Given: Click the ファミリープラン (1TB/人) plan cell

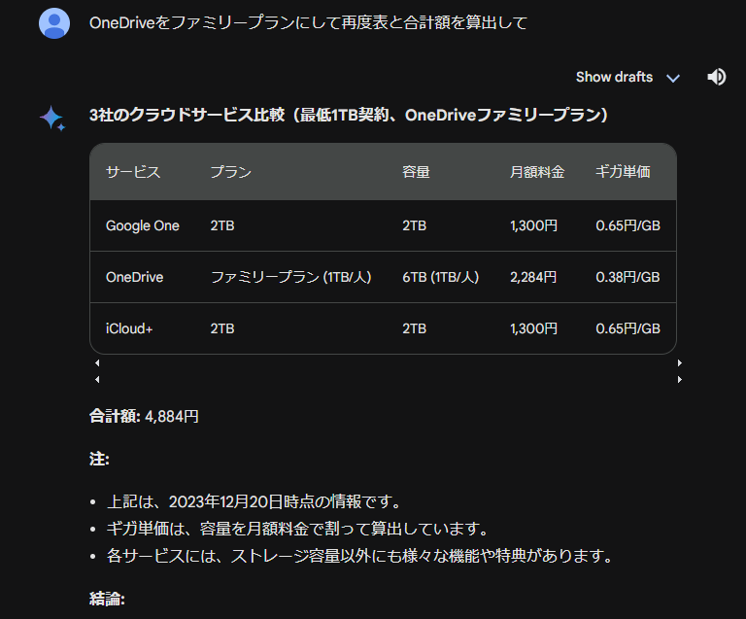Looking at the screenshot, I should [290, 277].
